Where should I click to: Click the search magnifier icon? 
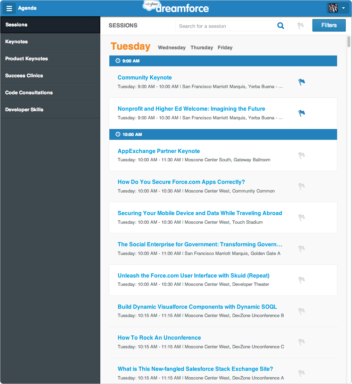[280, 26]
